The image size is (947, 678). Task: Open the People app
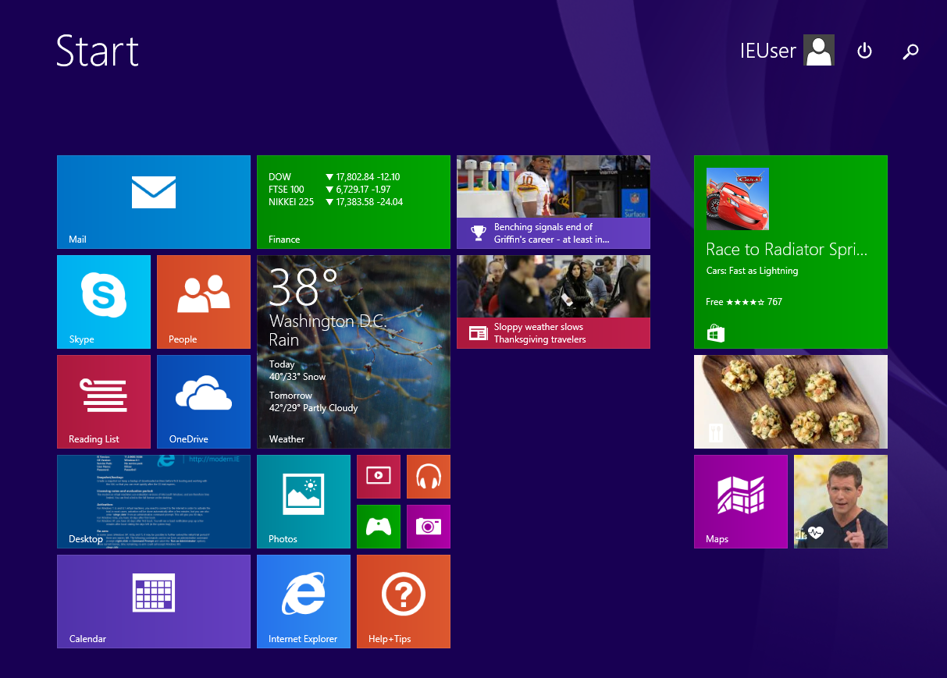coord(203,301)
